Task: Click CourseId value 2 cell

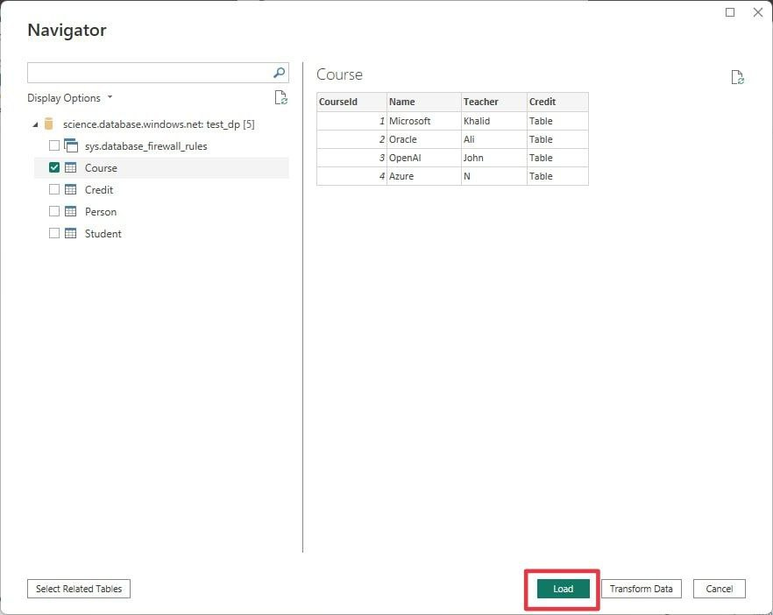Action: click(x=351, y=139)
